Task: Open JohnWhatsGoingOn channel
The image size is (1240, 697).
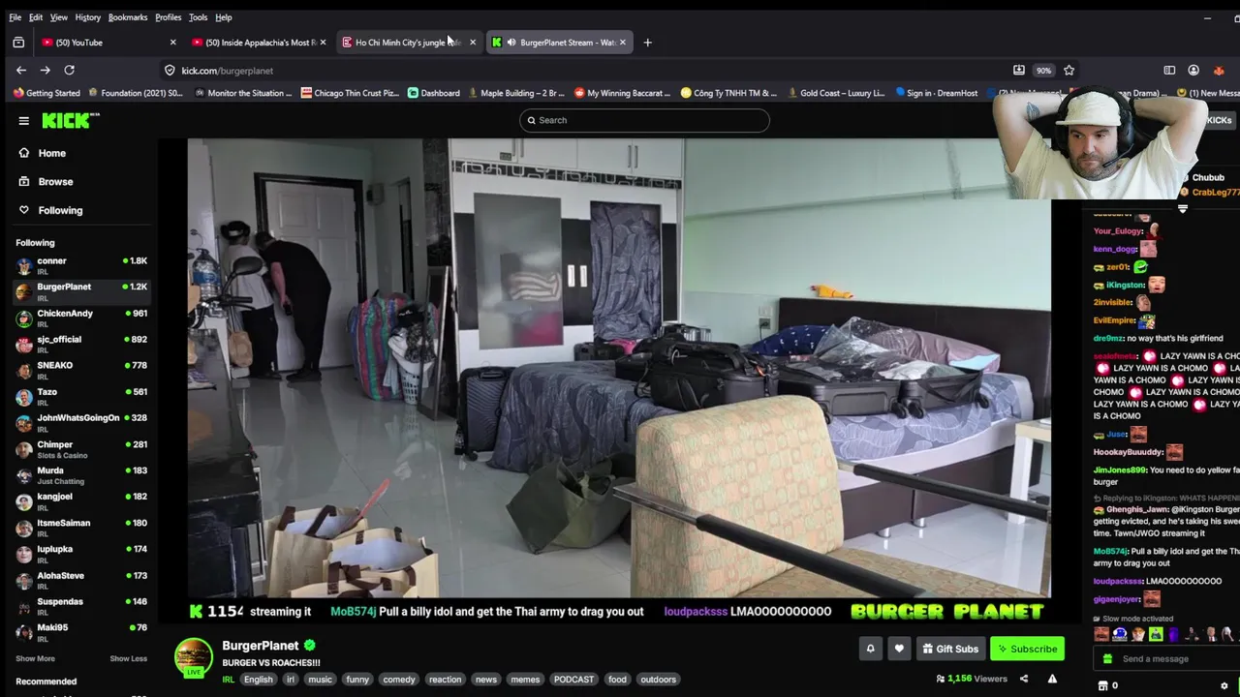Action: click(81, 422)
